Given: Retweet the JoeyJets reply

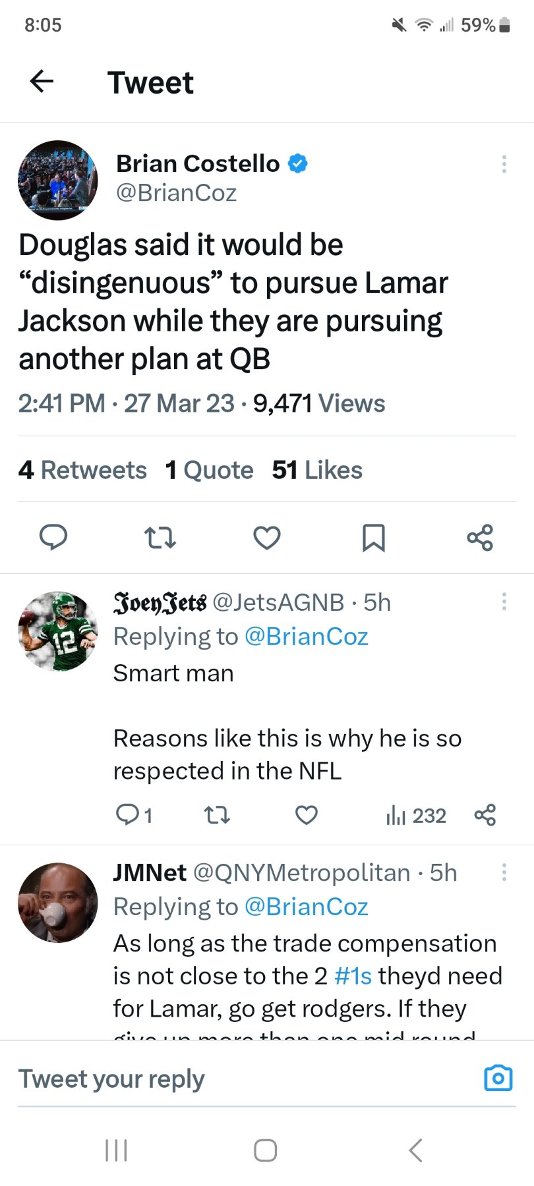Looking at the screenshot, I should [217, 816].
